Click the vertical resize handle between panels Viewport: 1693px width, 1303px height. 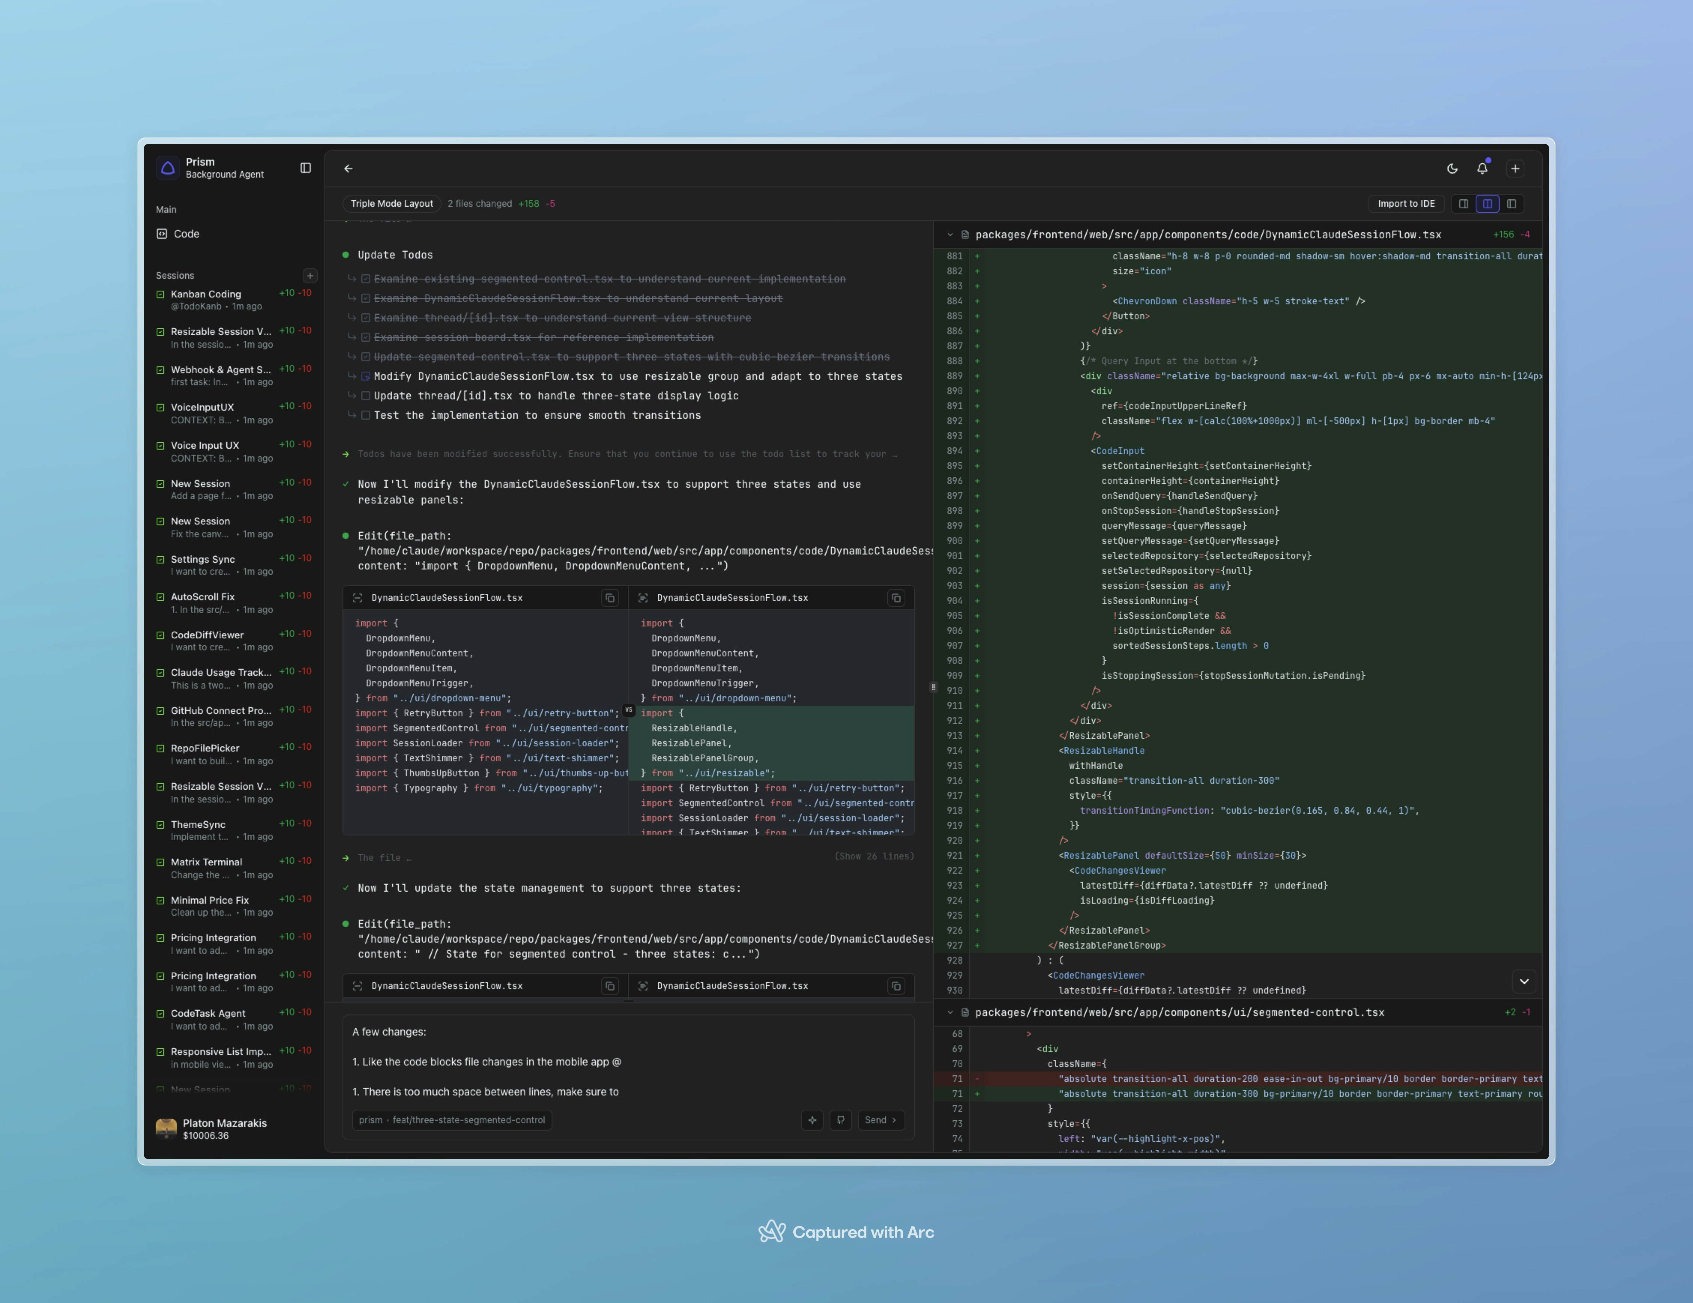coord(933,687)
